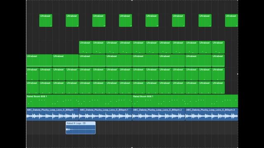Select the last Ultrabeat region of the second track
The image size is (264, 148).
pos(218,47)
